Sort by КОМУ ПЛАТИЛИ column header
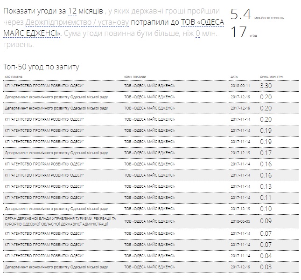 [x=135, y=77]
